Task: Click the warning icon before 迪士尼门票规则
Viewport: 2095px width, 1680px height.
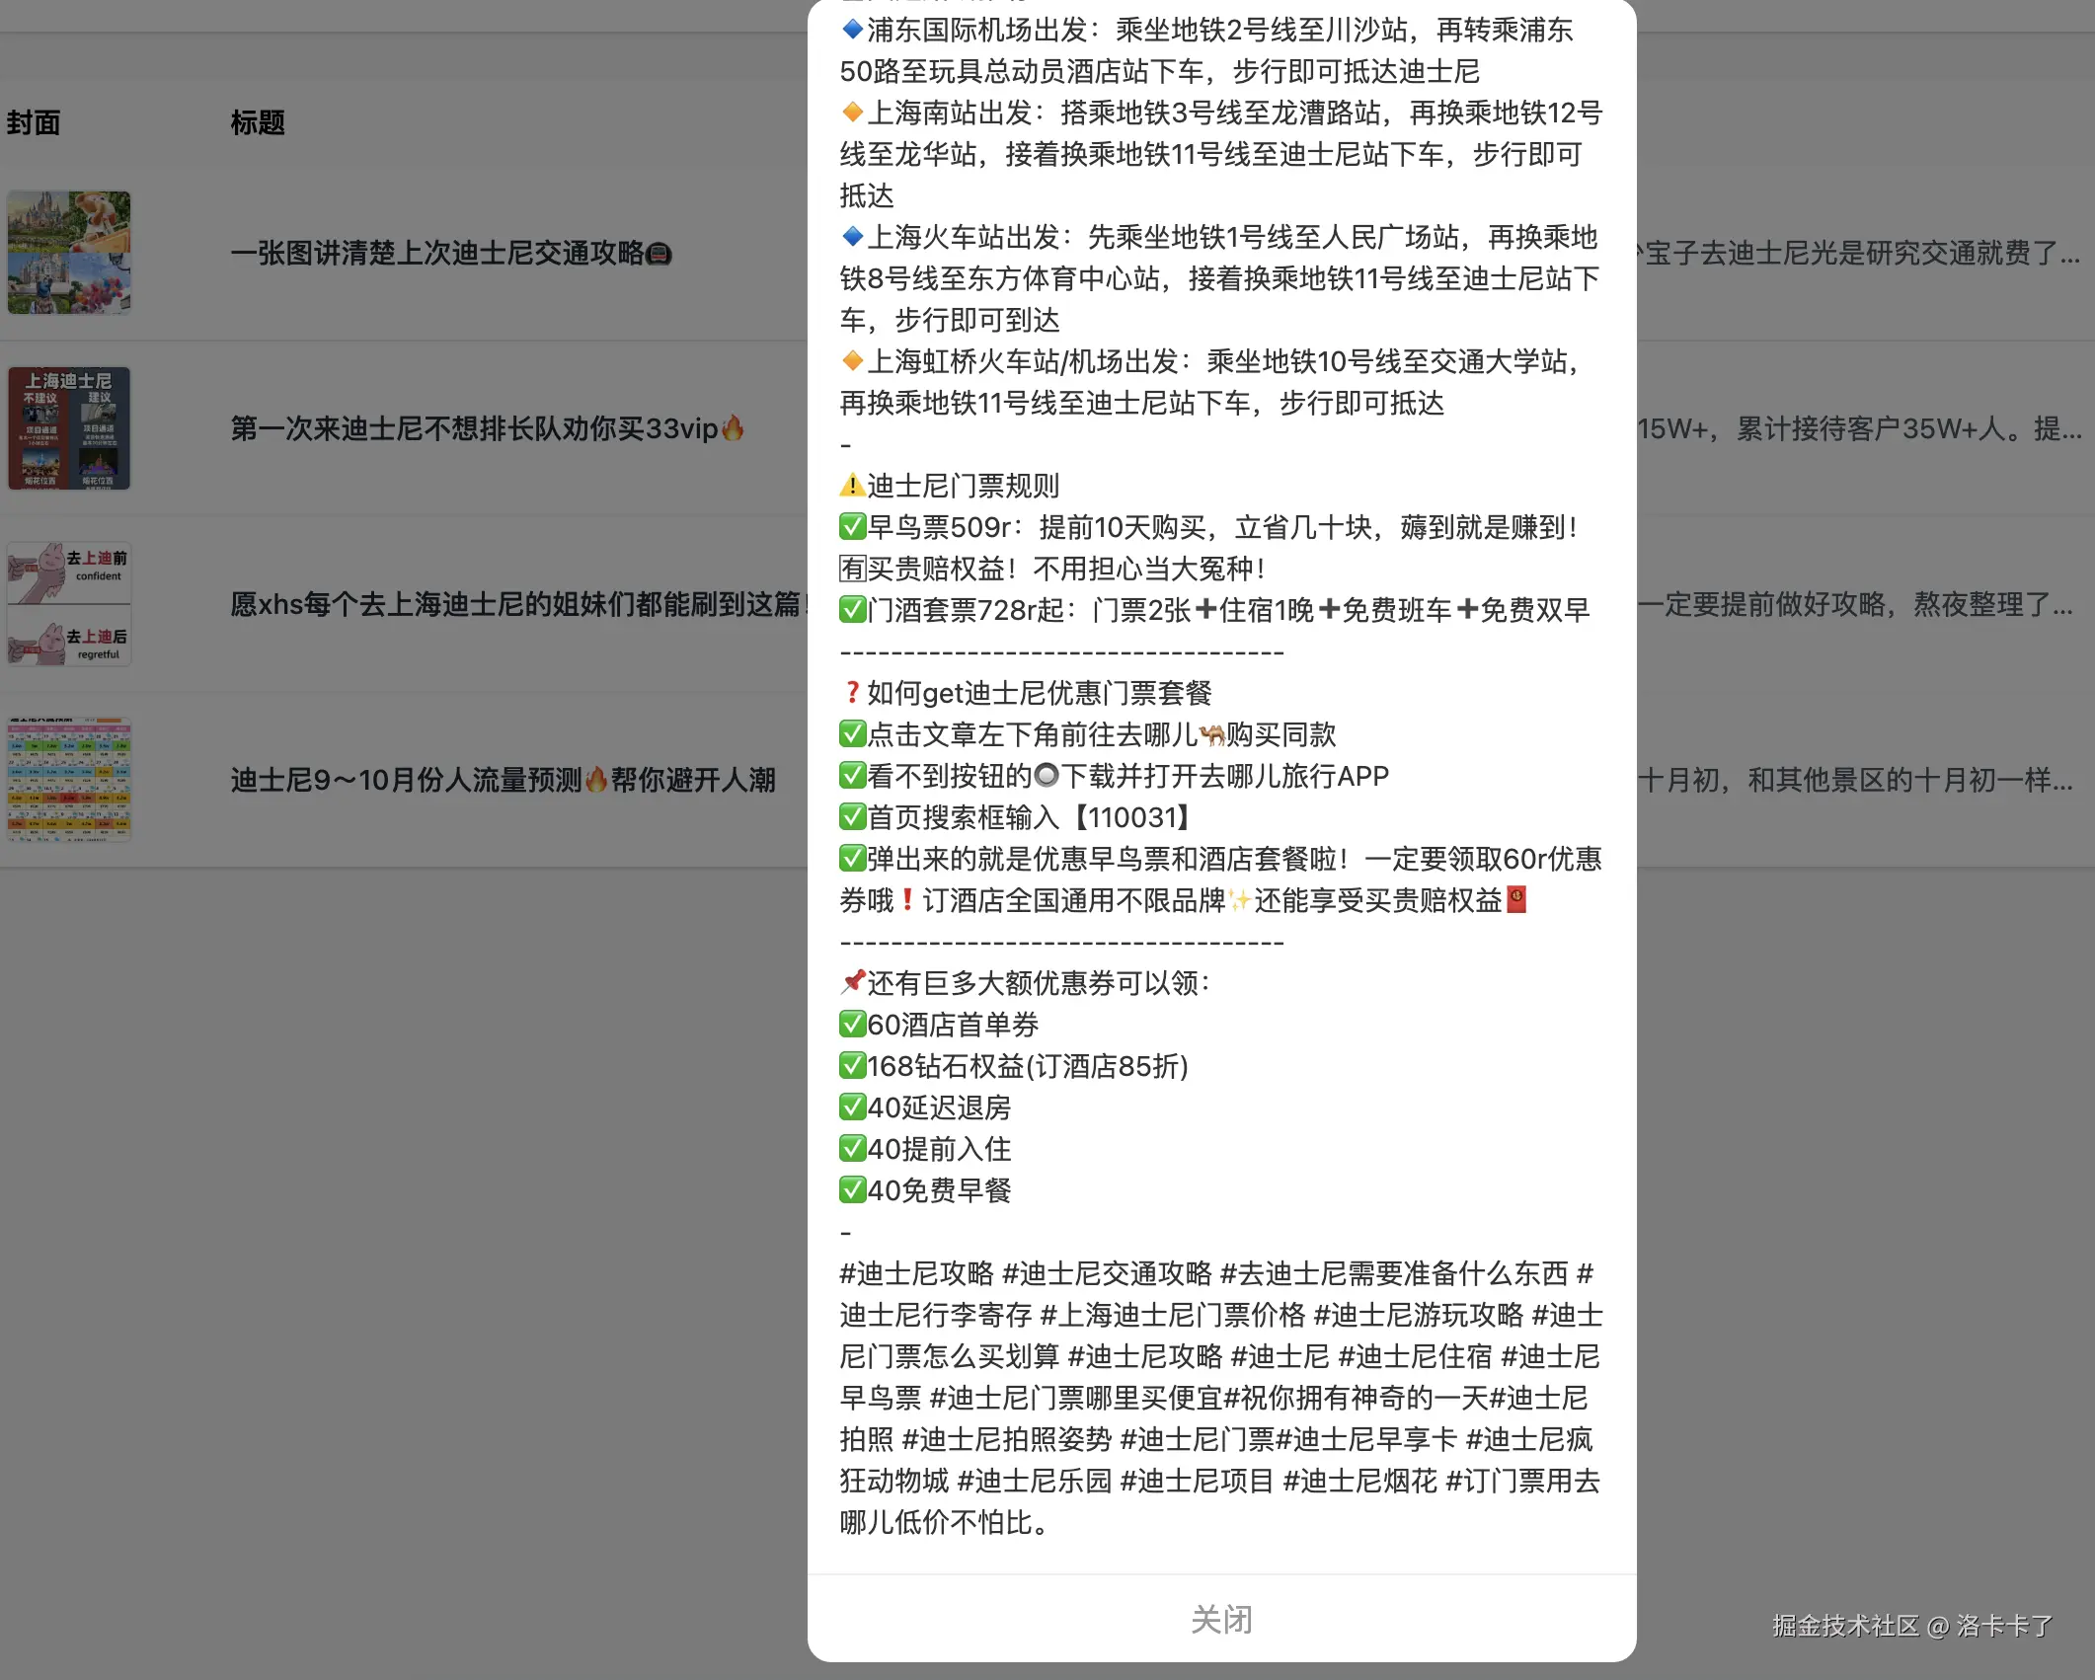Action: [852, 486]
